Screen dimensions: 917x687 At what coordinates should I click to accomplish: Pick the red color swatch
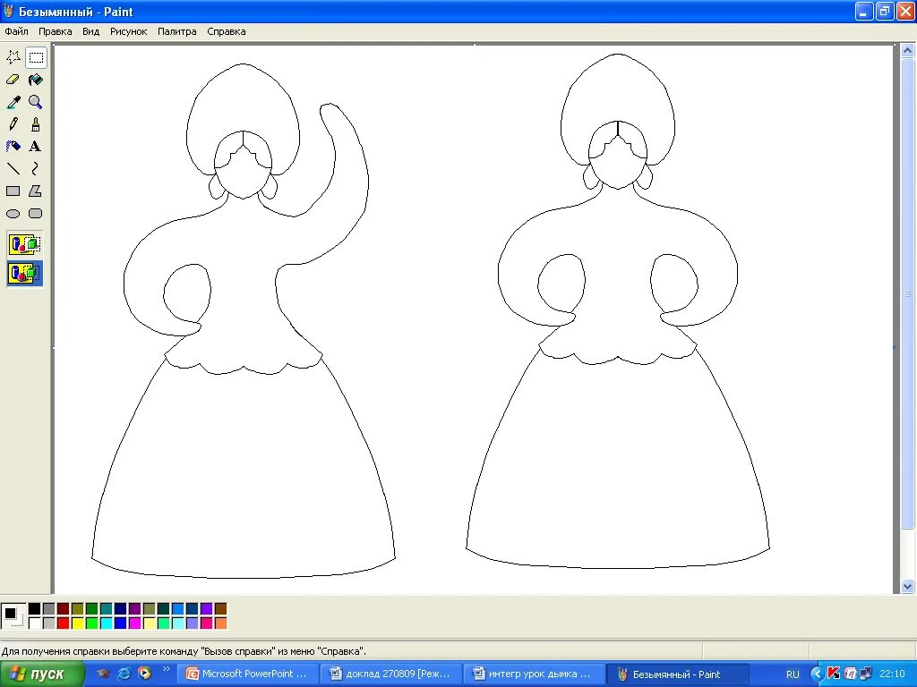[x=64, y=623]
